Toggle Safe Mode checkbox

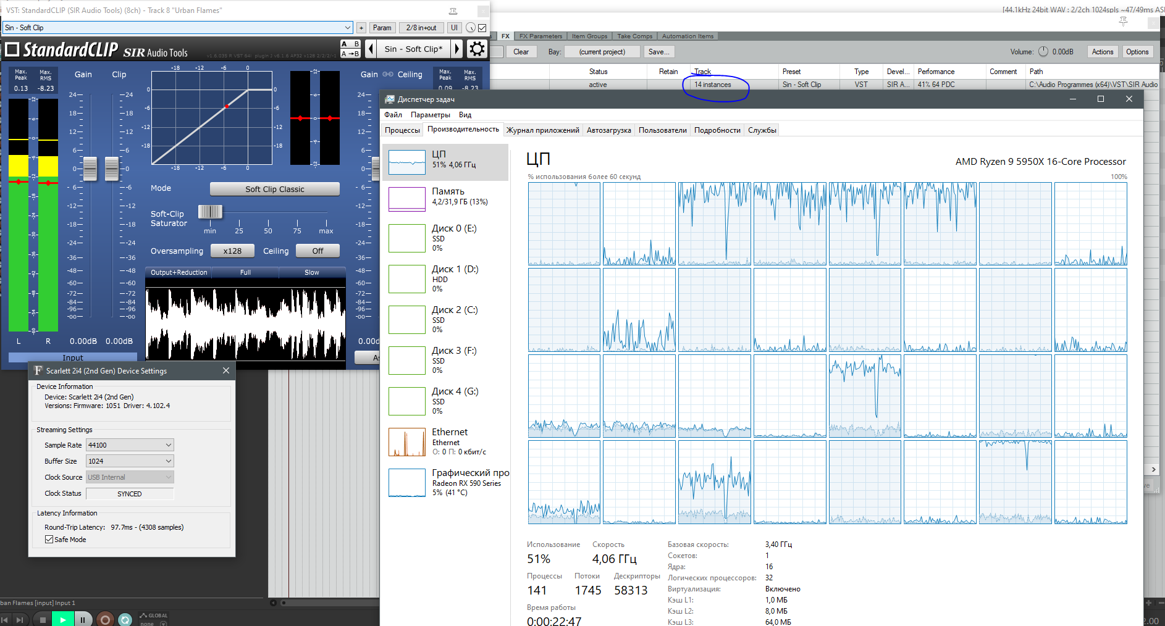pos(49,540)
